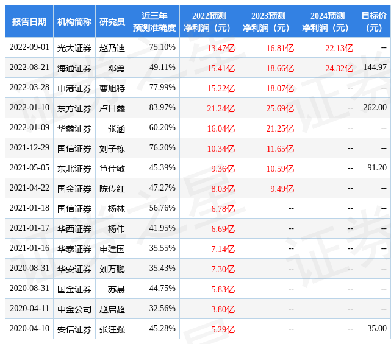Click 2024 profit forecast 24.32亿
Viewport: 391px width, 344px height.
339,68
